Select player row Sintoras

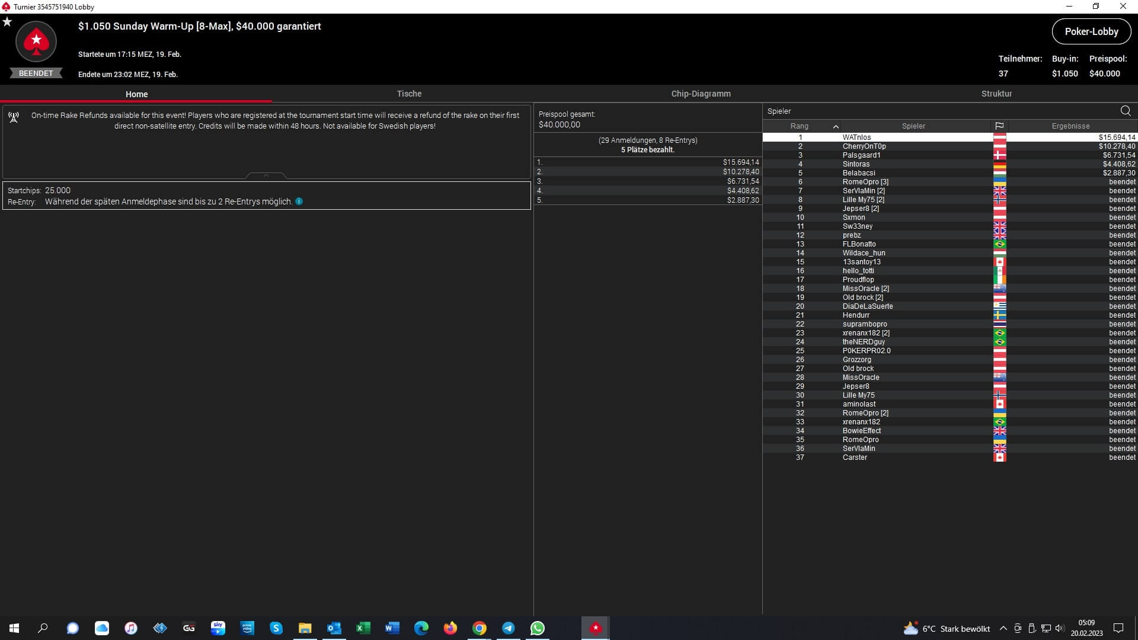tap(950, 164)
